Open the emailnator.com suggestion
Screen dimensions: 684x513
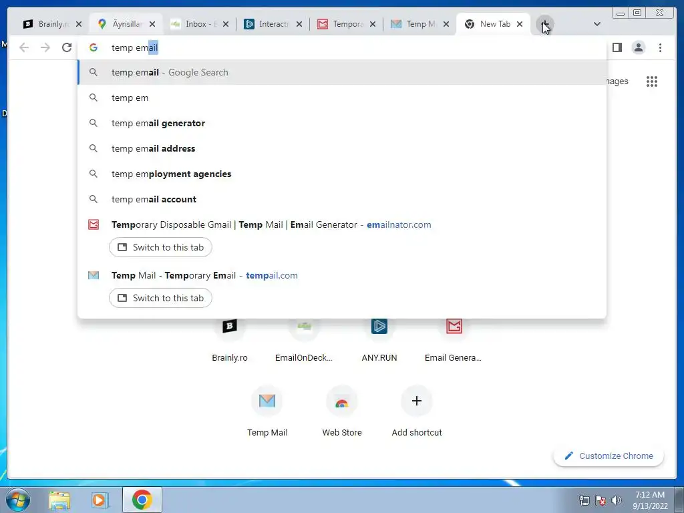click(271, 224)
